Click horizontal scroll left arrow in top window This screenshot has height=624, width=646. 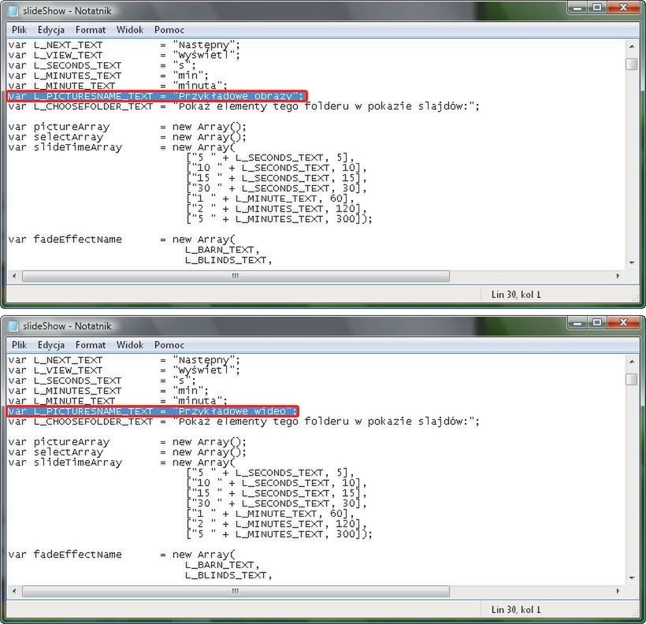click(14, 276)
